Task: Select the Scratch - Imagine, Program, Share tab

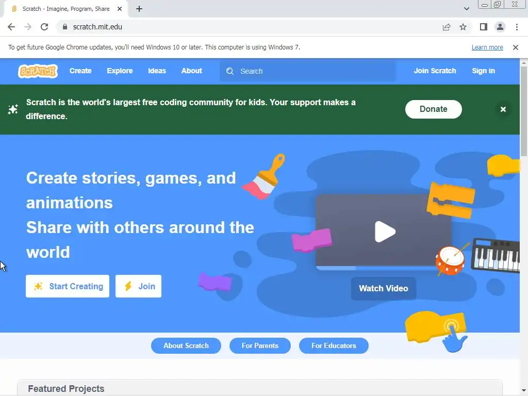Action: pyautogui.click(x=65, y=9)
